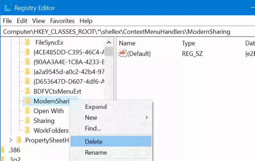This screenshot has width=255, height=161.
Task: Click the WorkFolders folder icon
Action: click(x=27, y=131)
